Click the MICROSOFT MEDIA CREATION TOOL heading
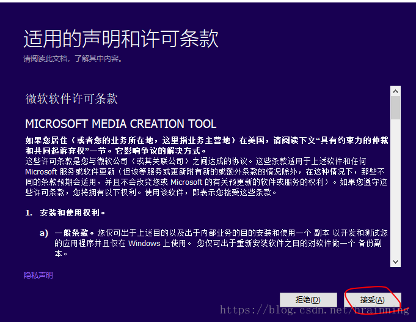Viewport: 416px width, 322px height. click(x=121, y=124)
